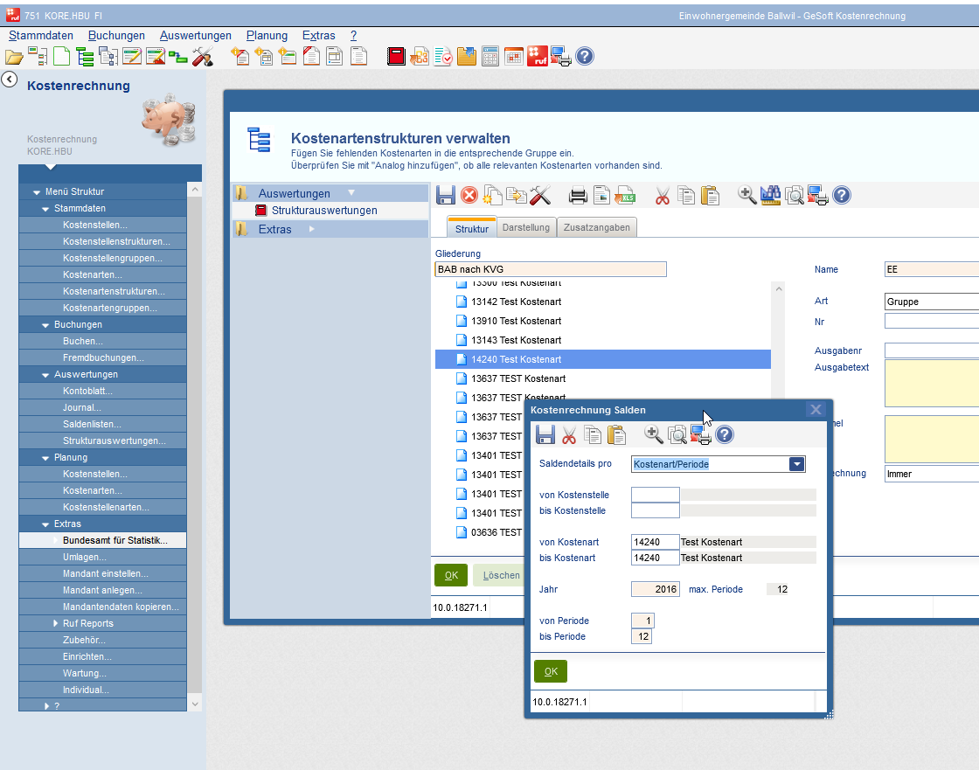Select the Struktur tab
The image size is (979, 770).
click(x=471, y=228)
